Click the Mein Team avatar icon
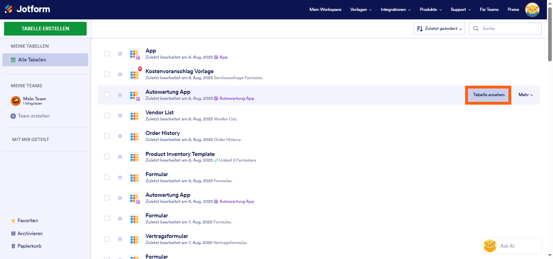 (16, 101)
